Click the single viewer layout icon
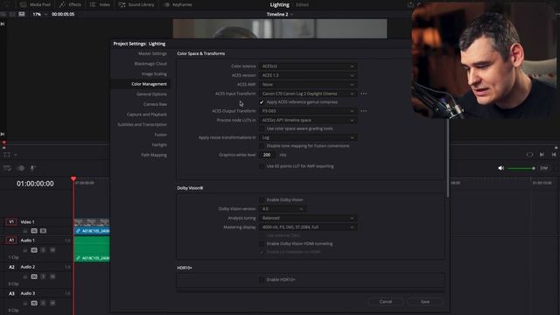Screen dimensions: 560x315 [x=22, y=14]
